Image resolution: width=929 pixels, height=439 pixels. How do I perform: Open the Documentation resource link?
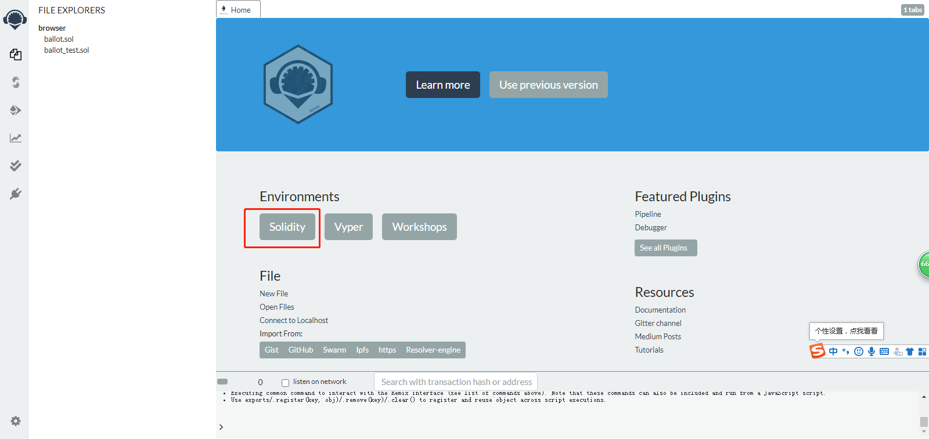660,310
